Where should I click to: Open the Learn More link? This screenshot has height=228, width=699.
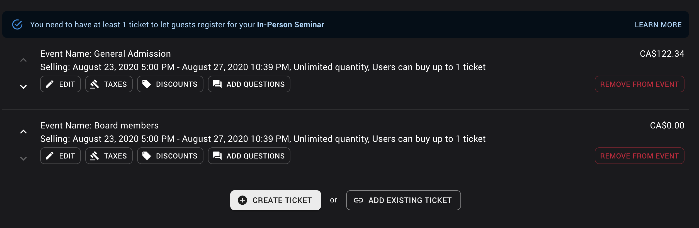click(658, 25)
